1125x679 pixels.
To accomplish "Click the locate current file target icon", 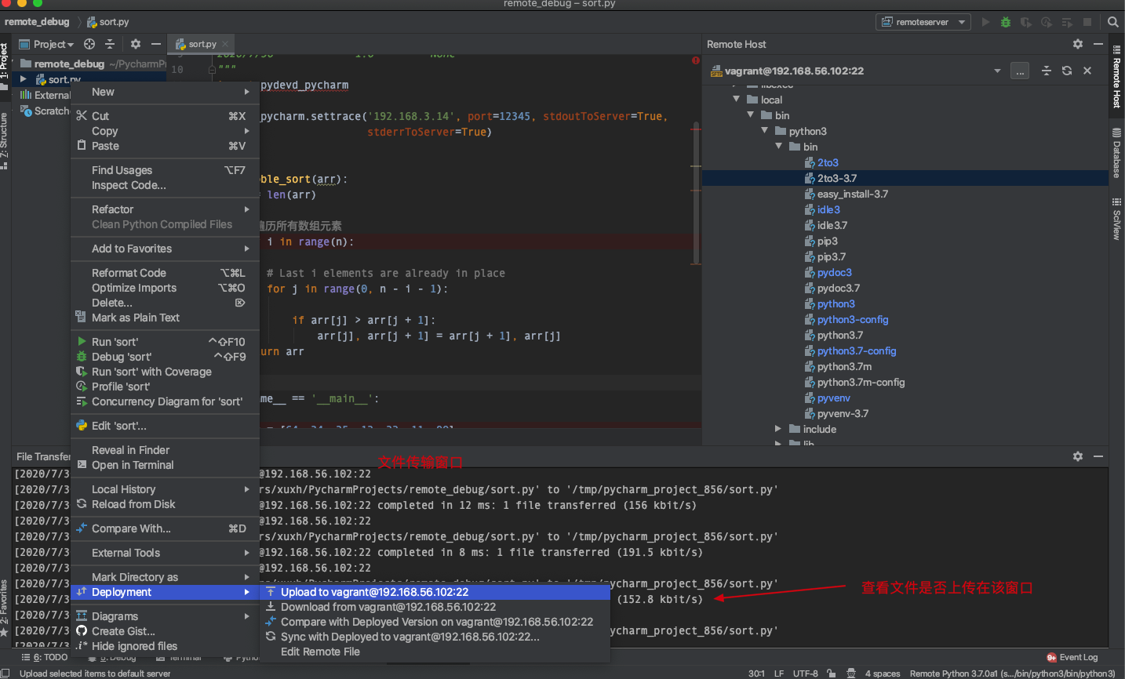I will click(x=89, y=44).
